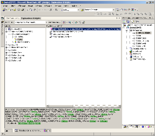Select WebForm1.aspx in Solution Explorer
155x136 pixels.
click(139, 59)
